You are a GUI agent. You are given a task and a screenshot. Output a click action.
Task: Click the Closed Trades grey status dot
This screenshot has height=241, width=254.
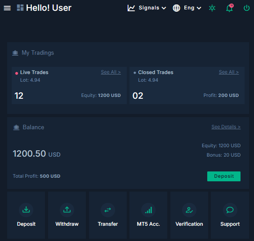coord(134,73)
